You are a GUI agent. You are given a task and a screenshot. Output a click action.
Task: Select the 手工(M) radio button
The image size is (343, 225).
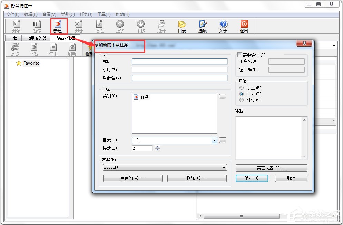[242, 88]
